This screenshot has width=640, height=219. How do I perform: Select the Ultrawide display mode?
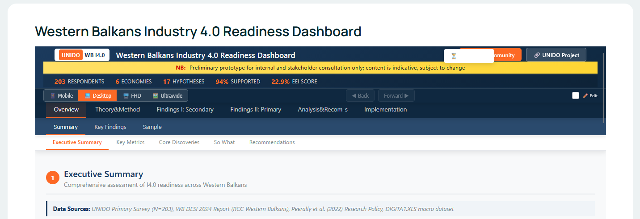point(168,95)
